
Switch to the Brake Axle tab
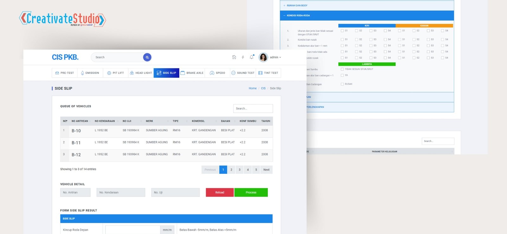[192, 73]
